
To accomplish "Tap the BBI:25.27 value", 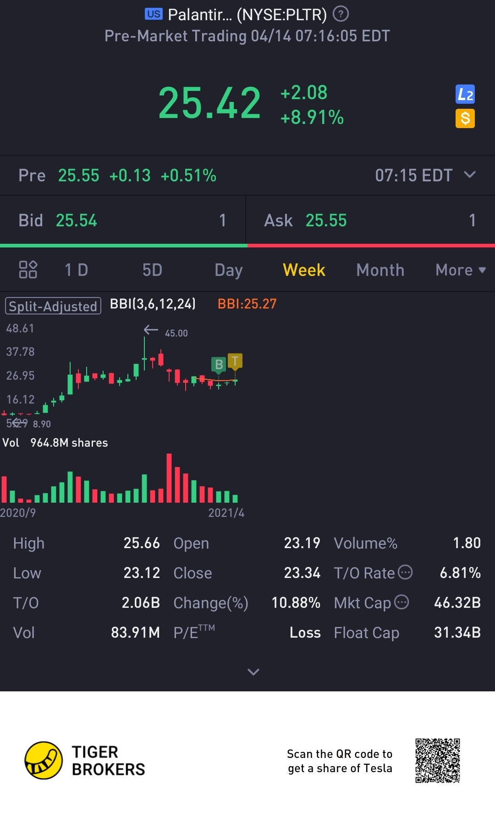I will click(247, 304).
